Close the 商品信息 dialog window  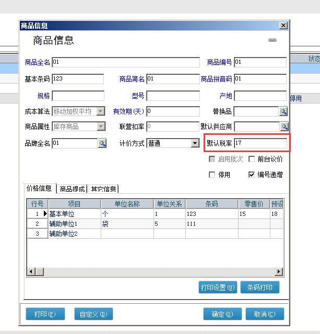pyautogui.click(x=283, y=26)
